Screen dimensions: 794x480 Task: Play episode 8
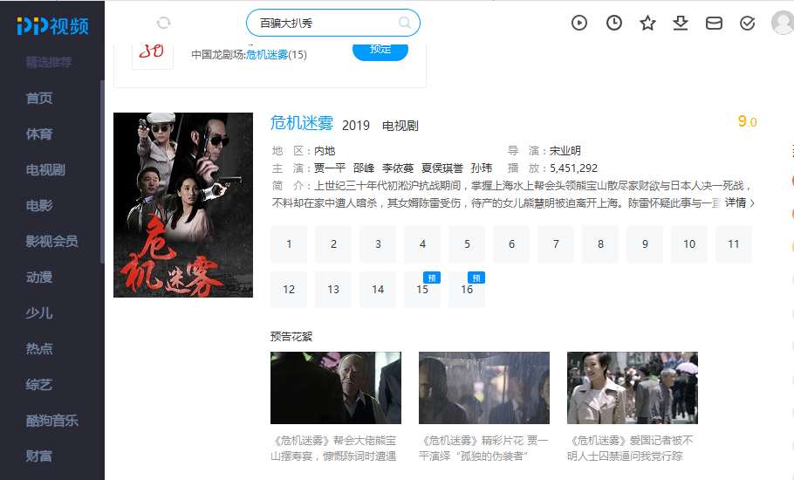[x=600, y=244]
